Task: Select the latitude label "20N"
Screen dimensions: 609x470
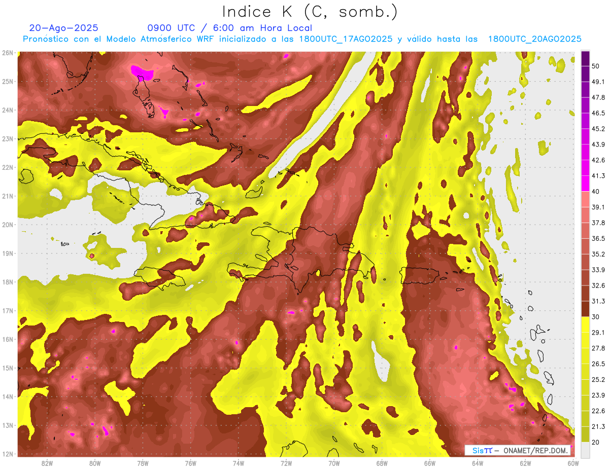Action: [x=8, y=225]
